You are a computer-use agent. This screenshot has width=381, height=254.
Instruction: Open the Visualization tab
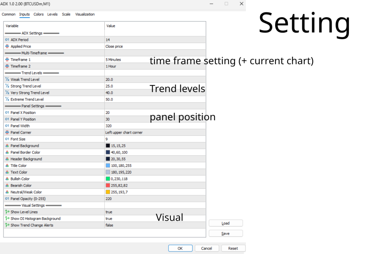click(x=85, y=14)
